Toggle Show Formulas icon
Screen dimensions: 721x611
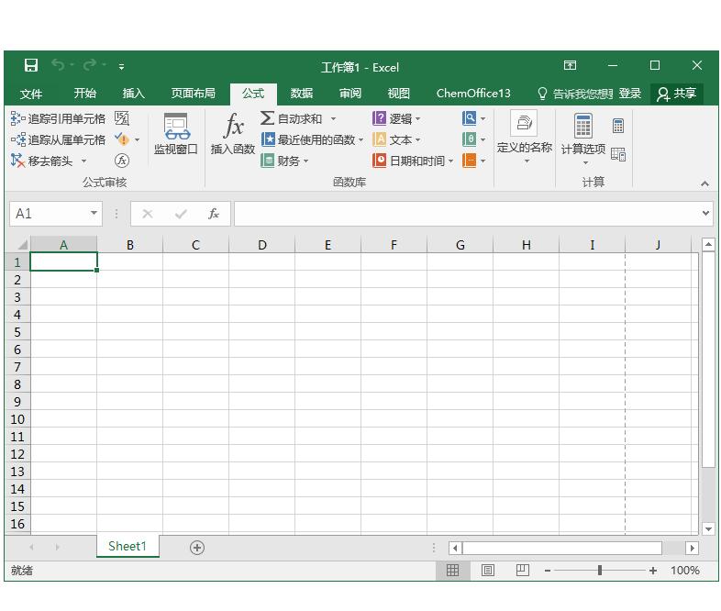(x=122, y=118)
